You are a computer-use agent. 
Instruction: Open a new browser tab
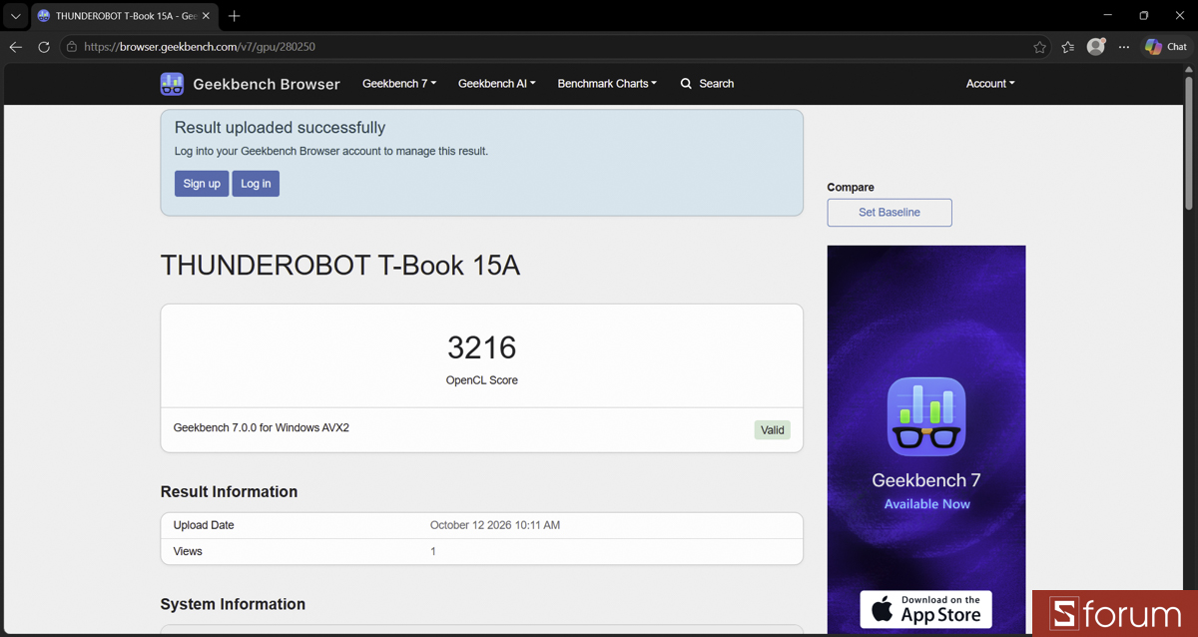coord(234,16)
